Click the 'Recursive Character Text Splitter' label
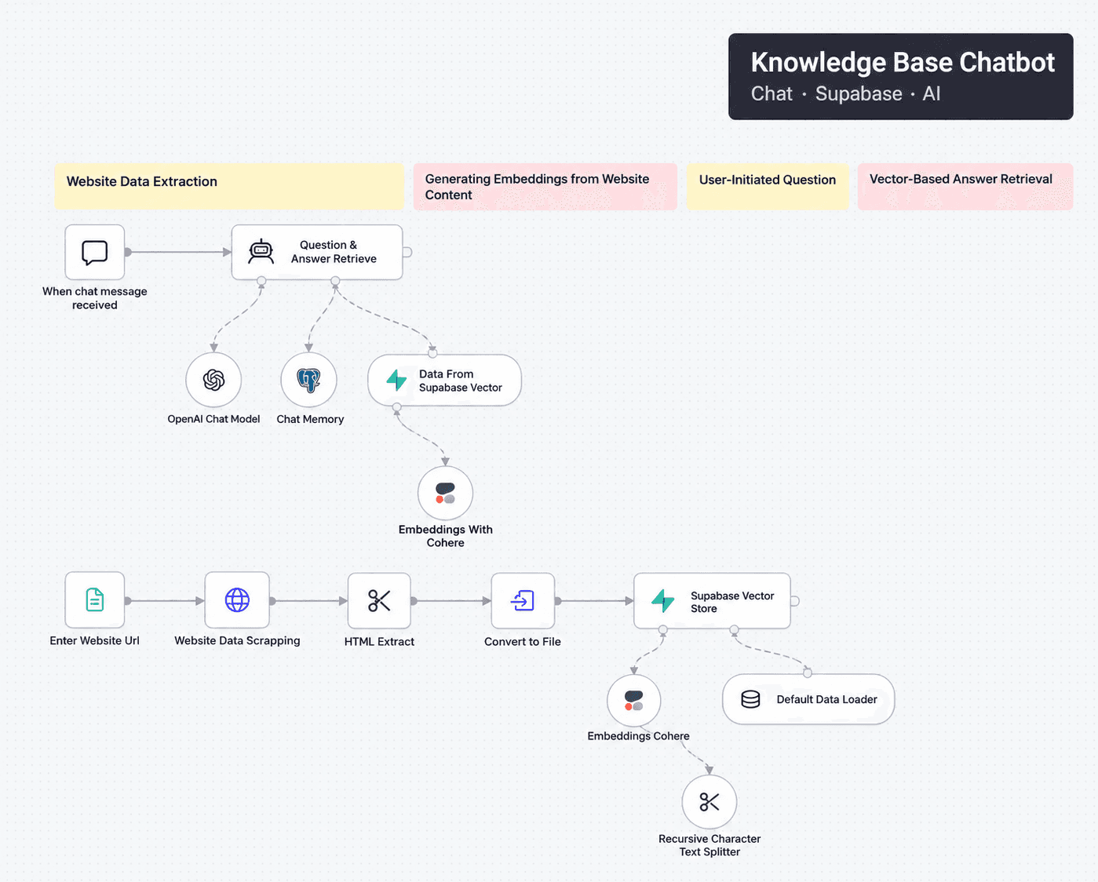1098x882 pixels. 710,845
